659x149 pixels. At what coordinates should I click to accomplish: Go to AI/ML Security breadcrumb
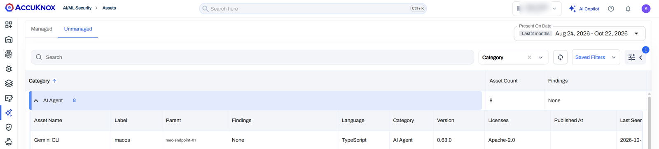tap(77, 8)
